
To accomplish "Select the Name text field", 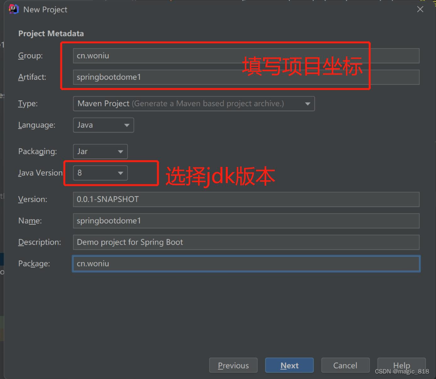I will click(x=246, y=221).
